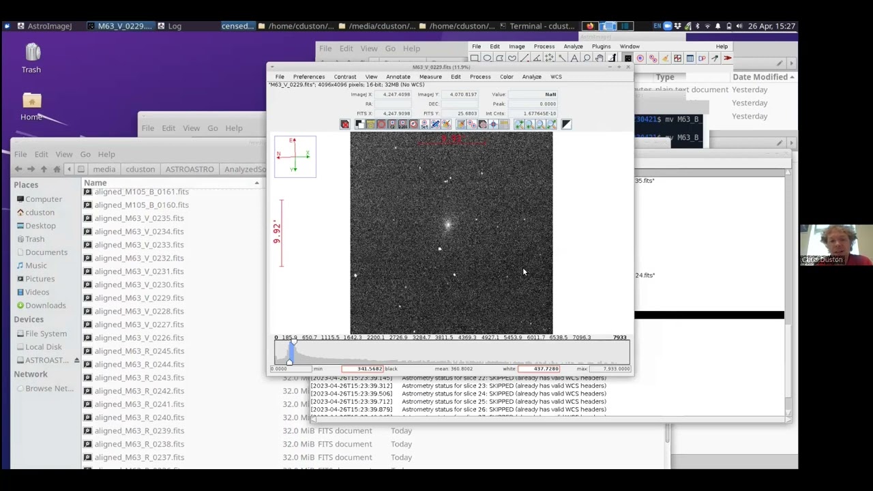Click the broom clear overlay icon in AstroImageJ toolbar

pos(665,58)
